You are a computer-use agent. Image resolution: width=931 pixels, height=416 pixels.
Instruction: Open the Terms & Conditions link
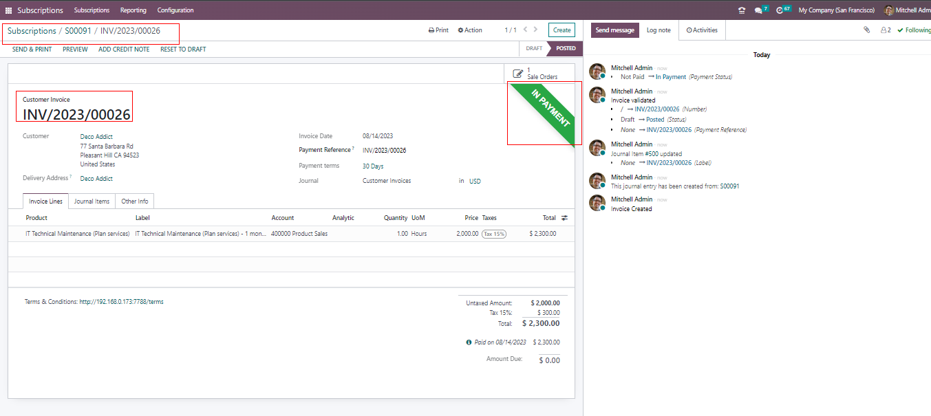coord(121,302)
